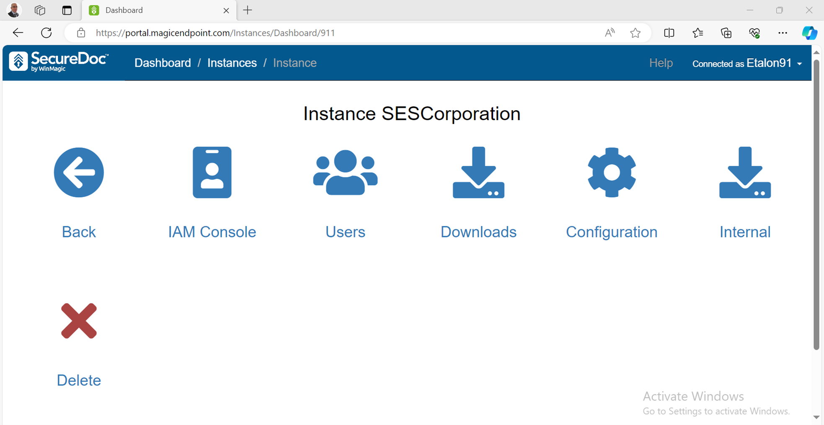Open the Downloads section
Viewport: 824px width, 425px height.
(478, 173)
